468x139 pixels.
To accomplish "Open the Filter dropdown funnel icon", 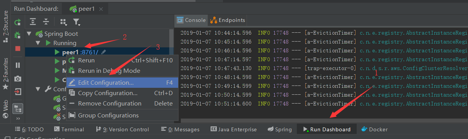I will coord(77,22).
